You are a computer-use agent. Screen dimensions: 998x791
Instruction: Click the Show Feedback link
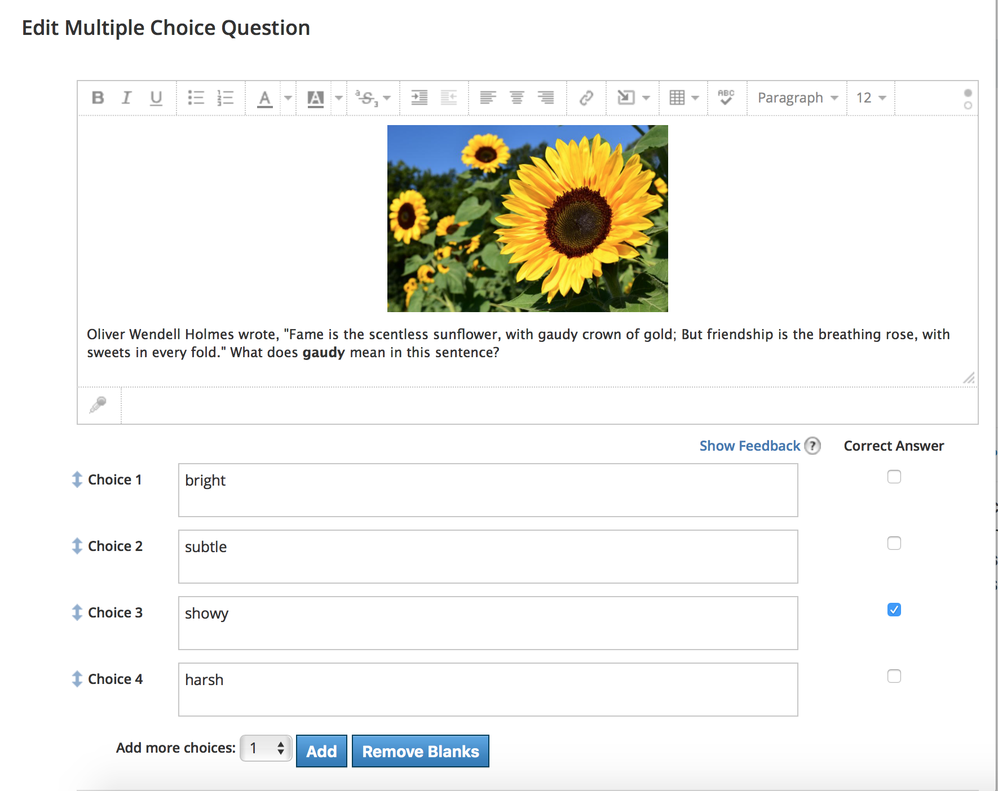pos(749,446)
